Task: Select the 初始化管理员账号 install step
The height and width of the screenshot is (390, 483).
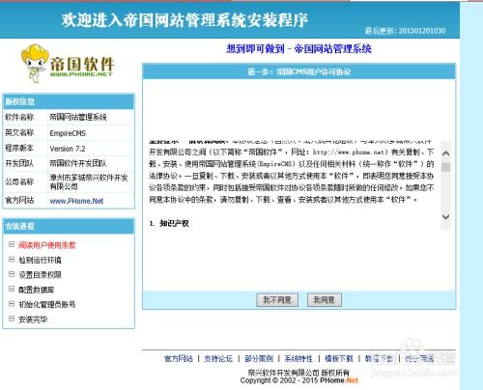Action: pyautogui.click(x=47, y=304)
